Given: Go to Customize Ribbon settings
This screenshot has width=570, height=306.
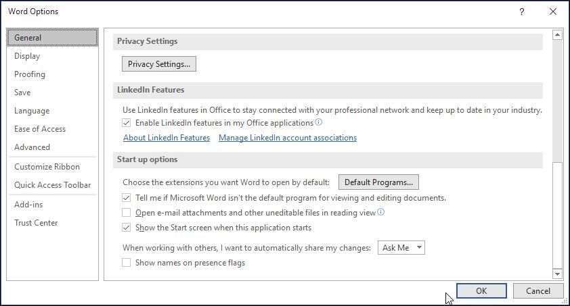Looking at the screenshot, I should (47, 167).
